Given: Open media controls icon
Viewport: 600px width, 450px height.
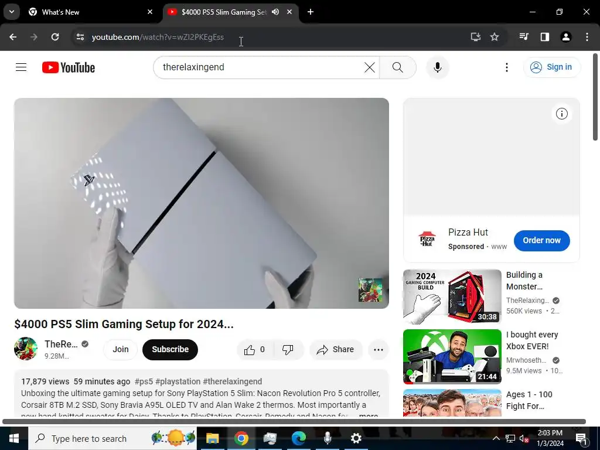Looking at the screenshot, I should tap(523, 37).
